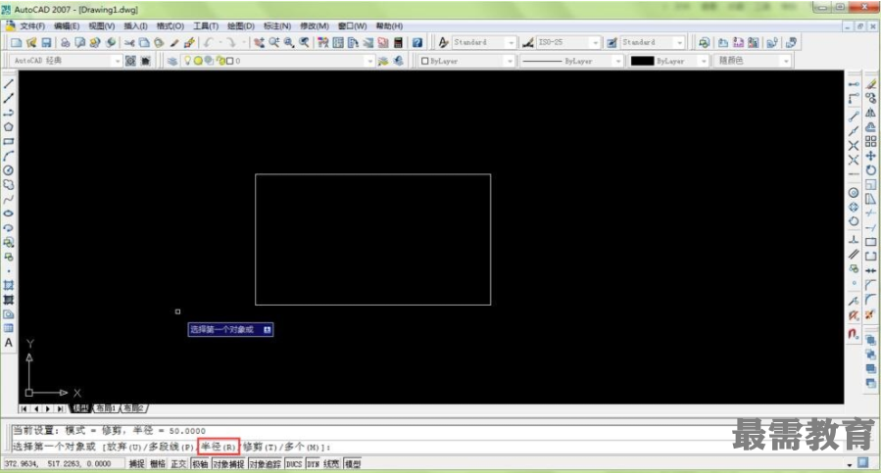881x473 pixels.
Task: Switch to the 布局2 layout tab
Action: pos(133,408)
